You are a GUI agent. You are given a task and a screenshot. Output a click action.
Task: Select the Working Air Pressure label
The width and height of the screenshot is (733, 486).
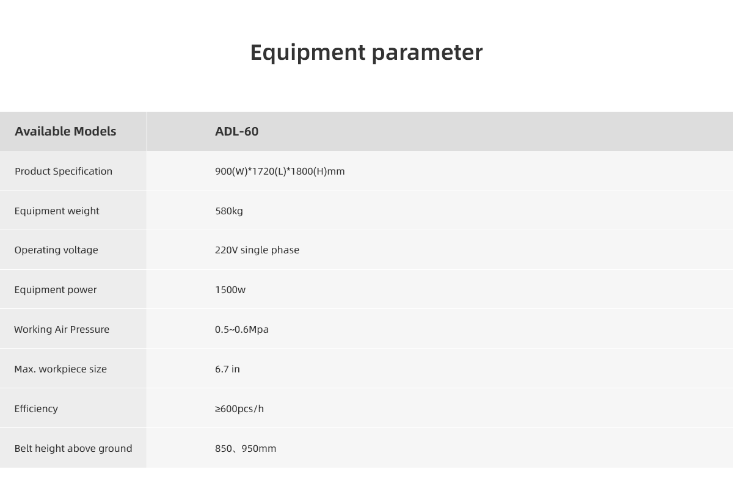pos(62,329)
